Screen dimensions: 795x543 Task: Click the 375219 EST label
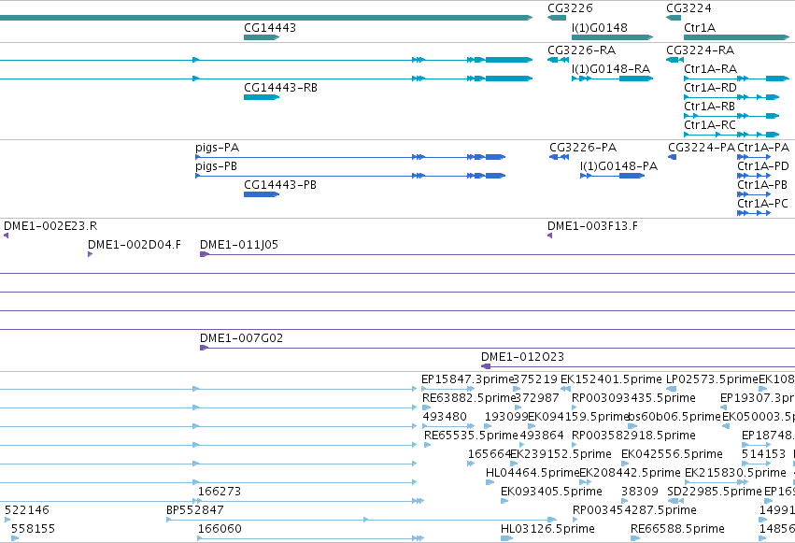536,379
